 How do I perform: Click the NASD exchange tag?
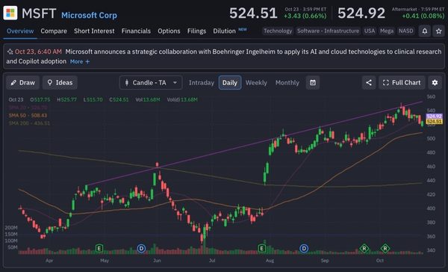pos(405,31)
